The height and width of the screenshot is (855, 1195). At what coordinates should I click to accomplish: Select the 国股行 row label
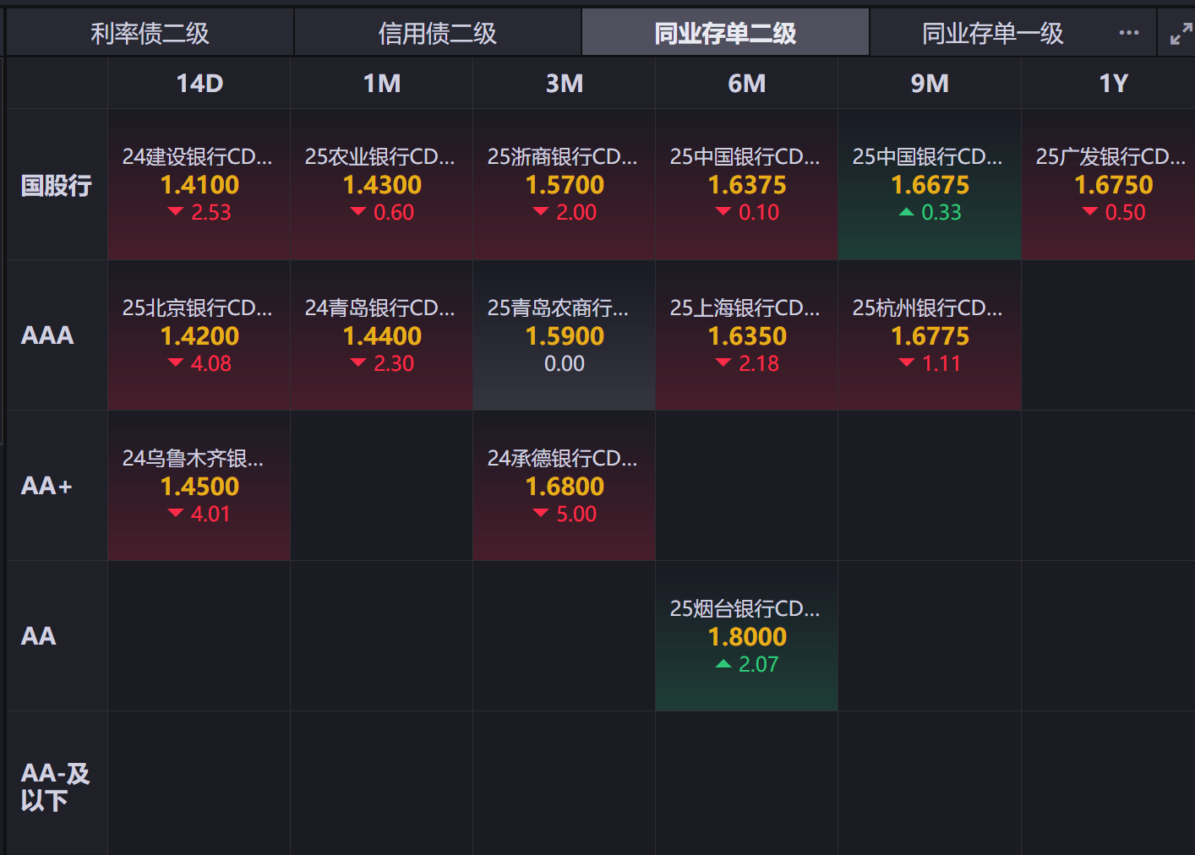[56, 185]
